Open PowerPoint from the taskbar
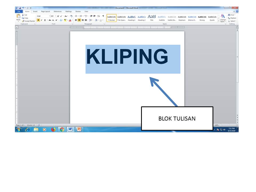The image size is (256, 192). (79, 130)
